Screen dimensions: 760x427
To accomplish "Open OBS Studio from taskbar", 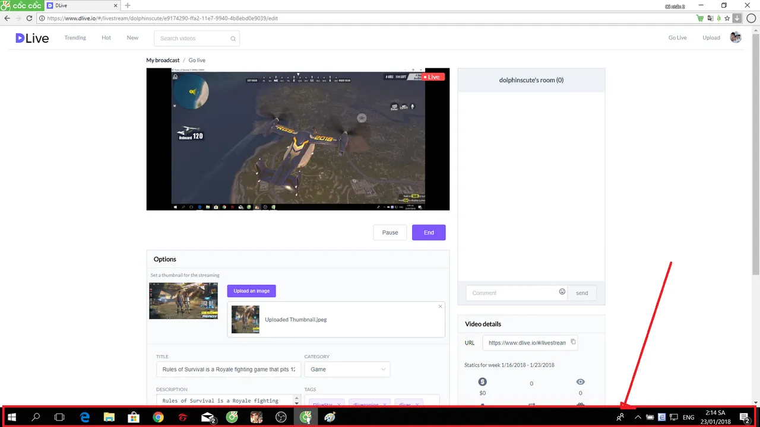I will [281, 418].
